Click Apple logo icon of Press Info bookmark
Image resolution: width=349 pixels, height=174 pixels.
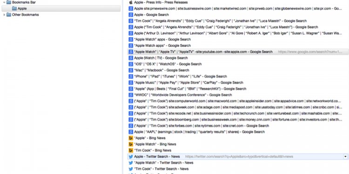(131, 2)
